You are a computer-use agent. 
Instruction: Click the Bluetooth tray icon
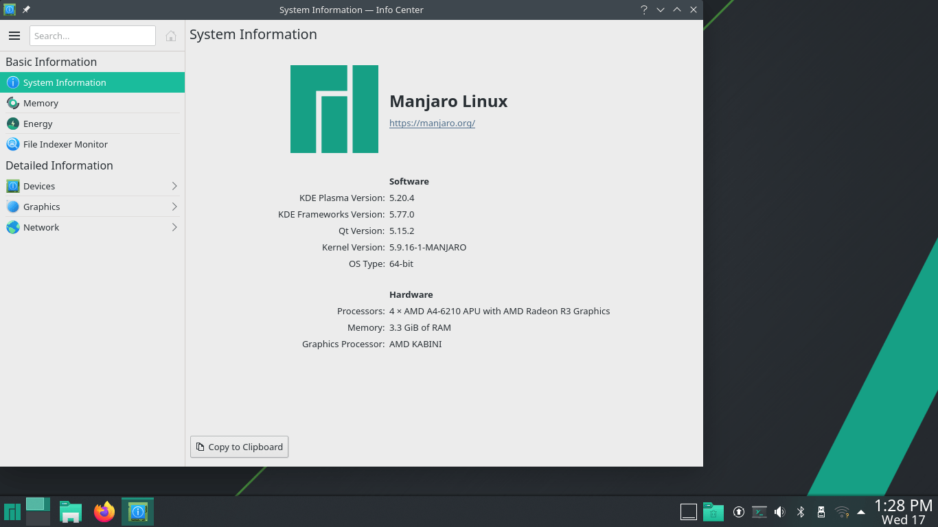click(800, 511)
